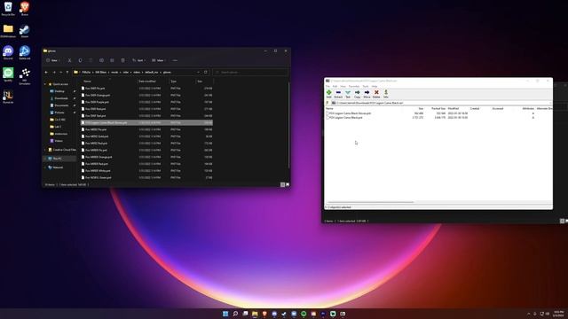Open Info from the 7-Zip toolbar
Image resolution: width=568 pixels, height=319 pixels.
[x=386, y=94]
